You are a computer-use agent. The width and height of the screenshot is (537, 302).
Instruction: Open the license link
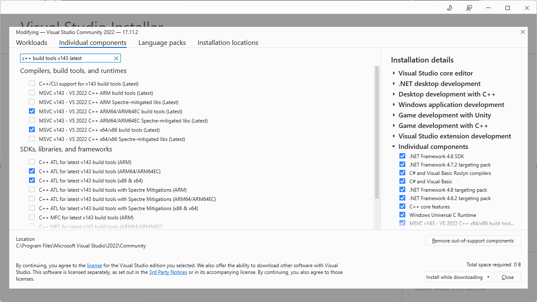(x=94, y=266)
